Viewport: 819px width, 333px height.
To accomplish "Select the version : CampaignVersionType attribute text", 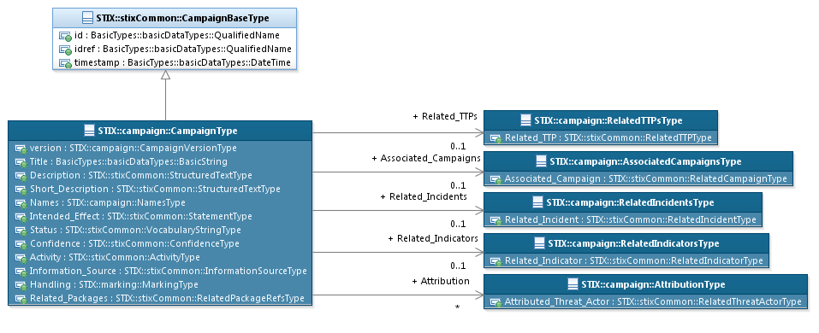I will pyautogui.click(x=134, y=148).
